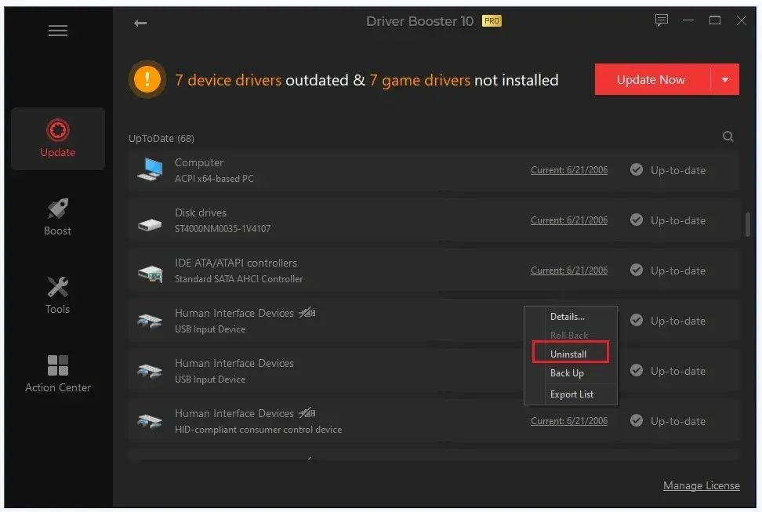Click the Disk drives device icon
Screen dimensions: 762x512
tap(150, 224)
